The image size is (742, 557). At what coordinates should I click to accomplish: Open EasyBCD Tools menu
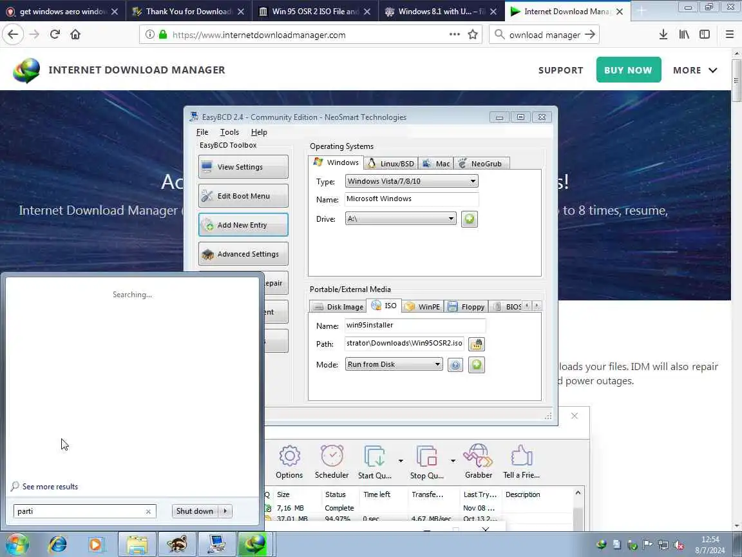pos(229,132)
